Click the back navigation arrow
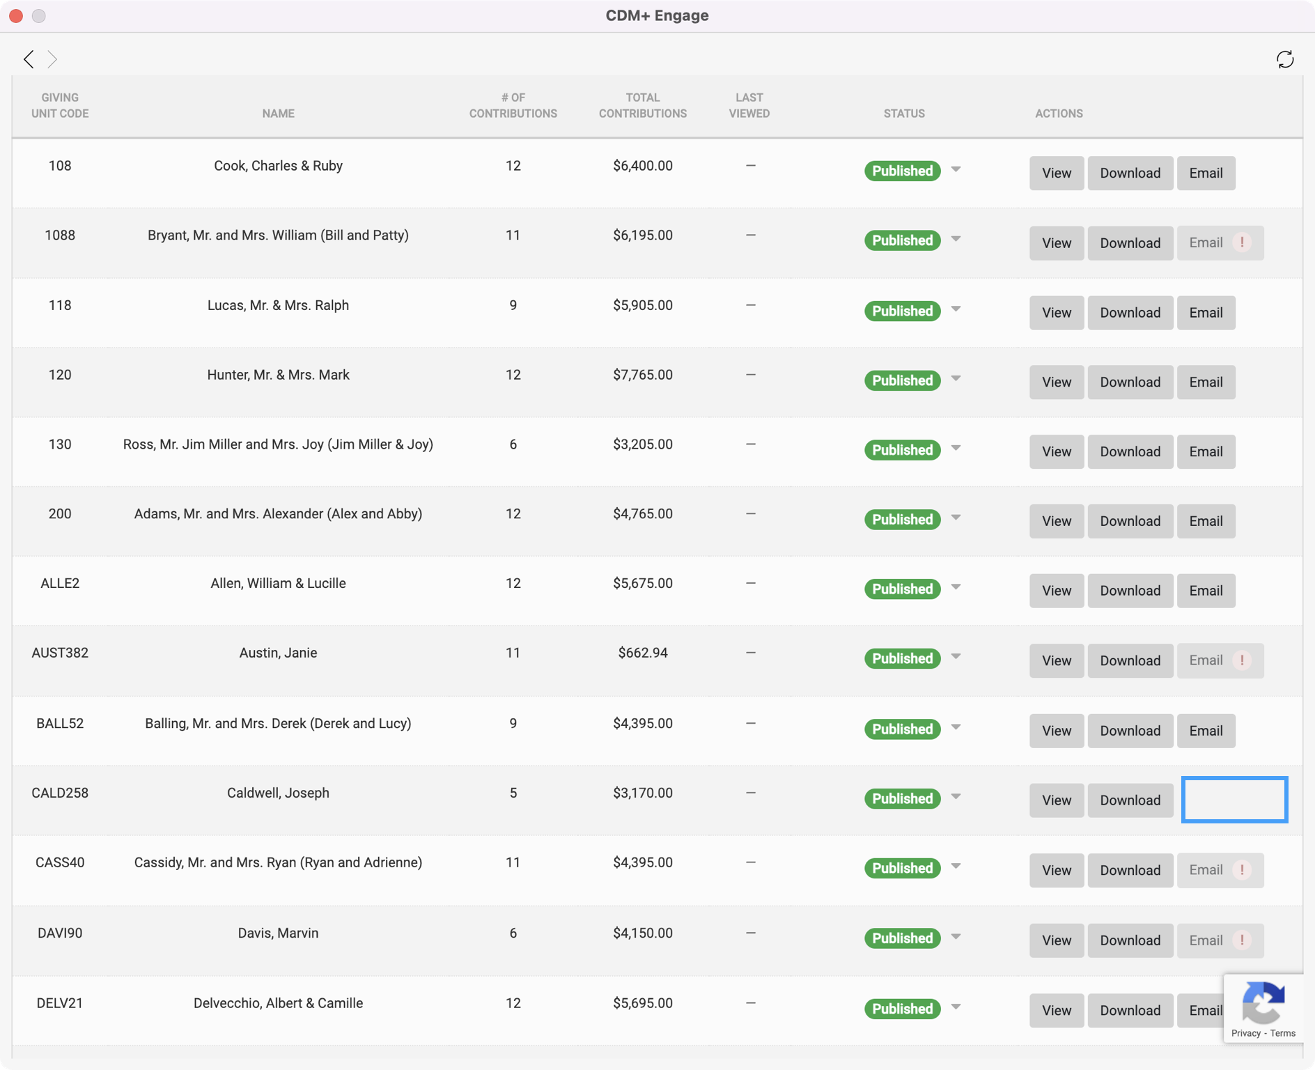 (x=29, y=59)
